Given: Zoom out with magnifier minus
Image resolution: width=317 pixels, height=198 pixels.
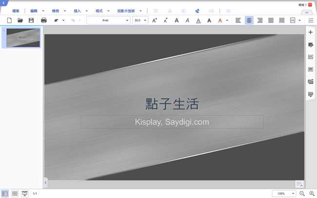Looking at the screenshot, I should pos(302,194).
